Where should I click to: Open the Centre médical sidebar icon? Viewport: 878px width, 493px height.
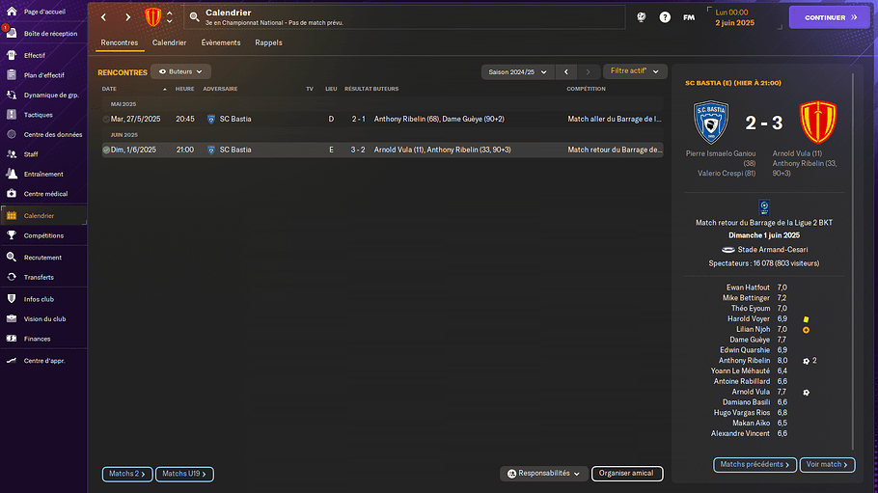pos(12,194)
